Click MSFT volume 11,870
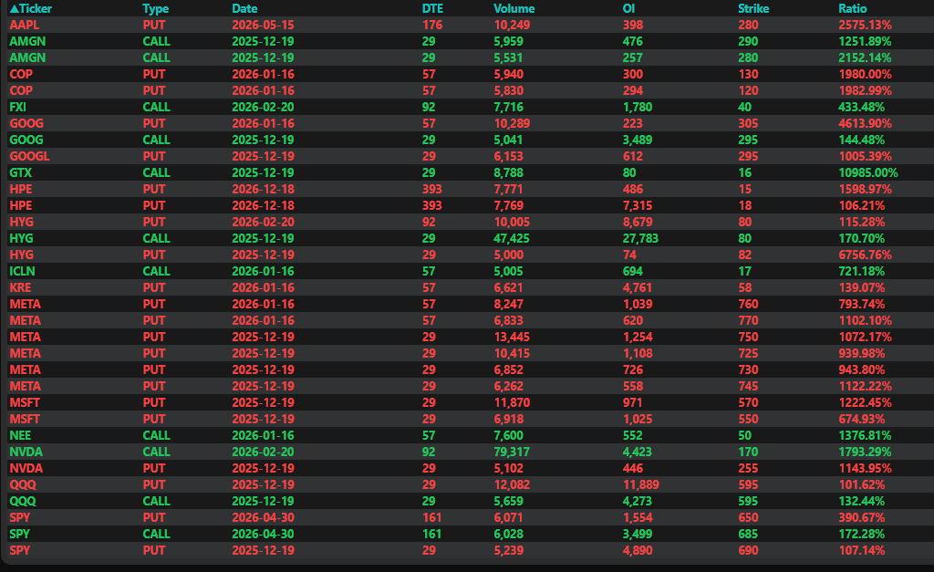The image size is (934, 572). 512,402
